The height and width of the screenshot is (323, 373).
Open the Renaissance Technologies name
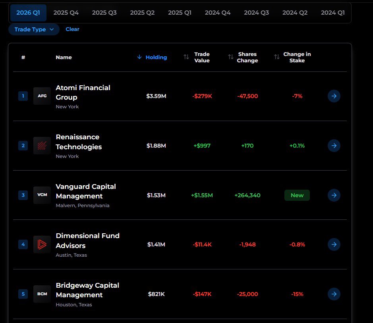(79, 142)
